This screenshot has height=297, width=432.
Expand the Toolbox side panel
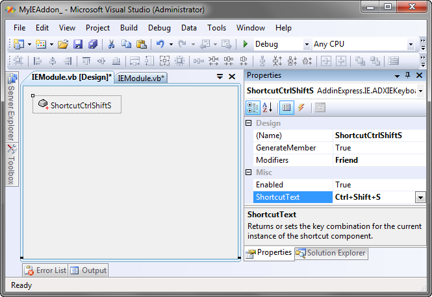click(x=11, y=165)
